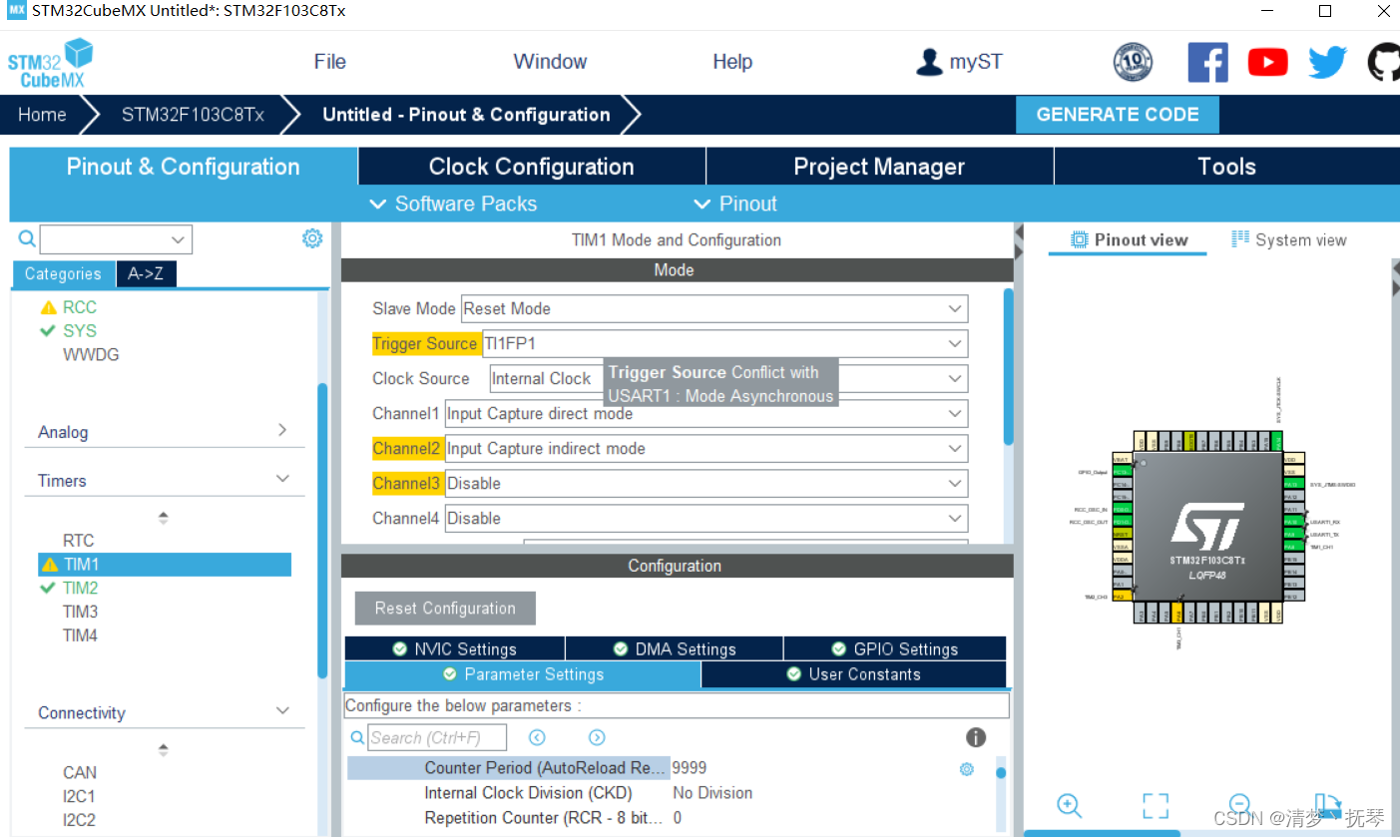Click the Mode panel vertical scrollbar
Screen dimensions: 1400x837
[1009, 365]
